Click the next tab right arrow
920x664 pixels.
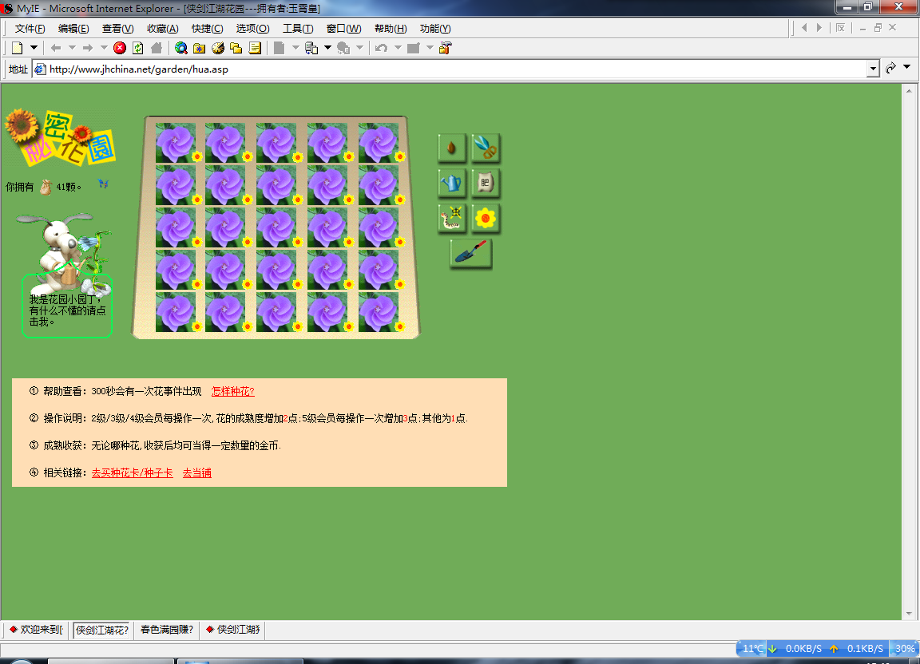coord(819,28)
